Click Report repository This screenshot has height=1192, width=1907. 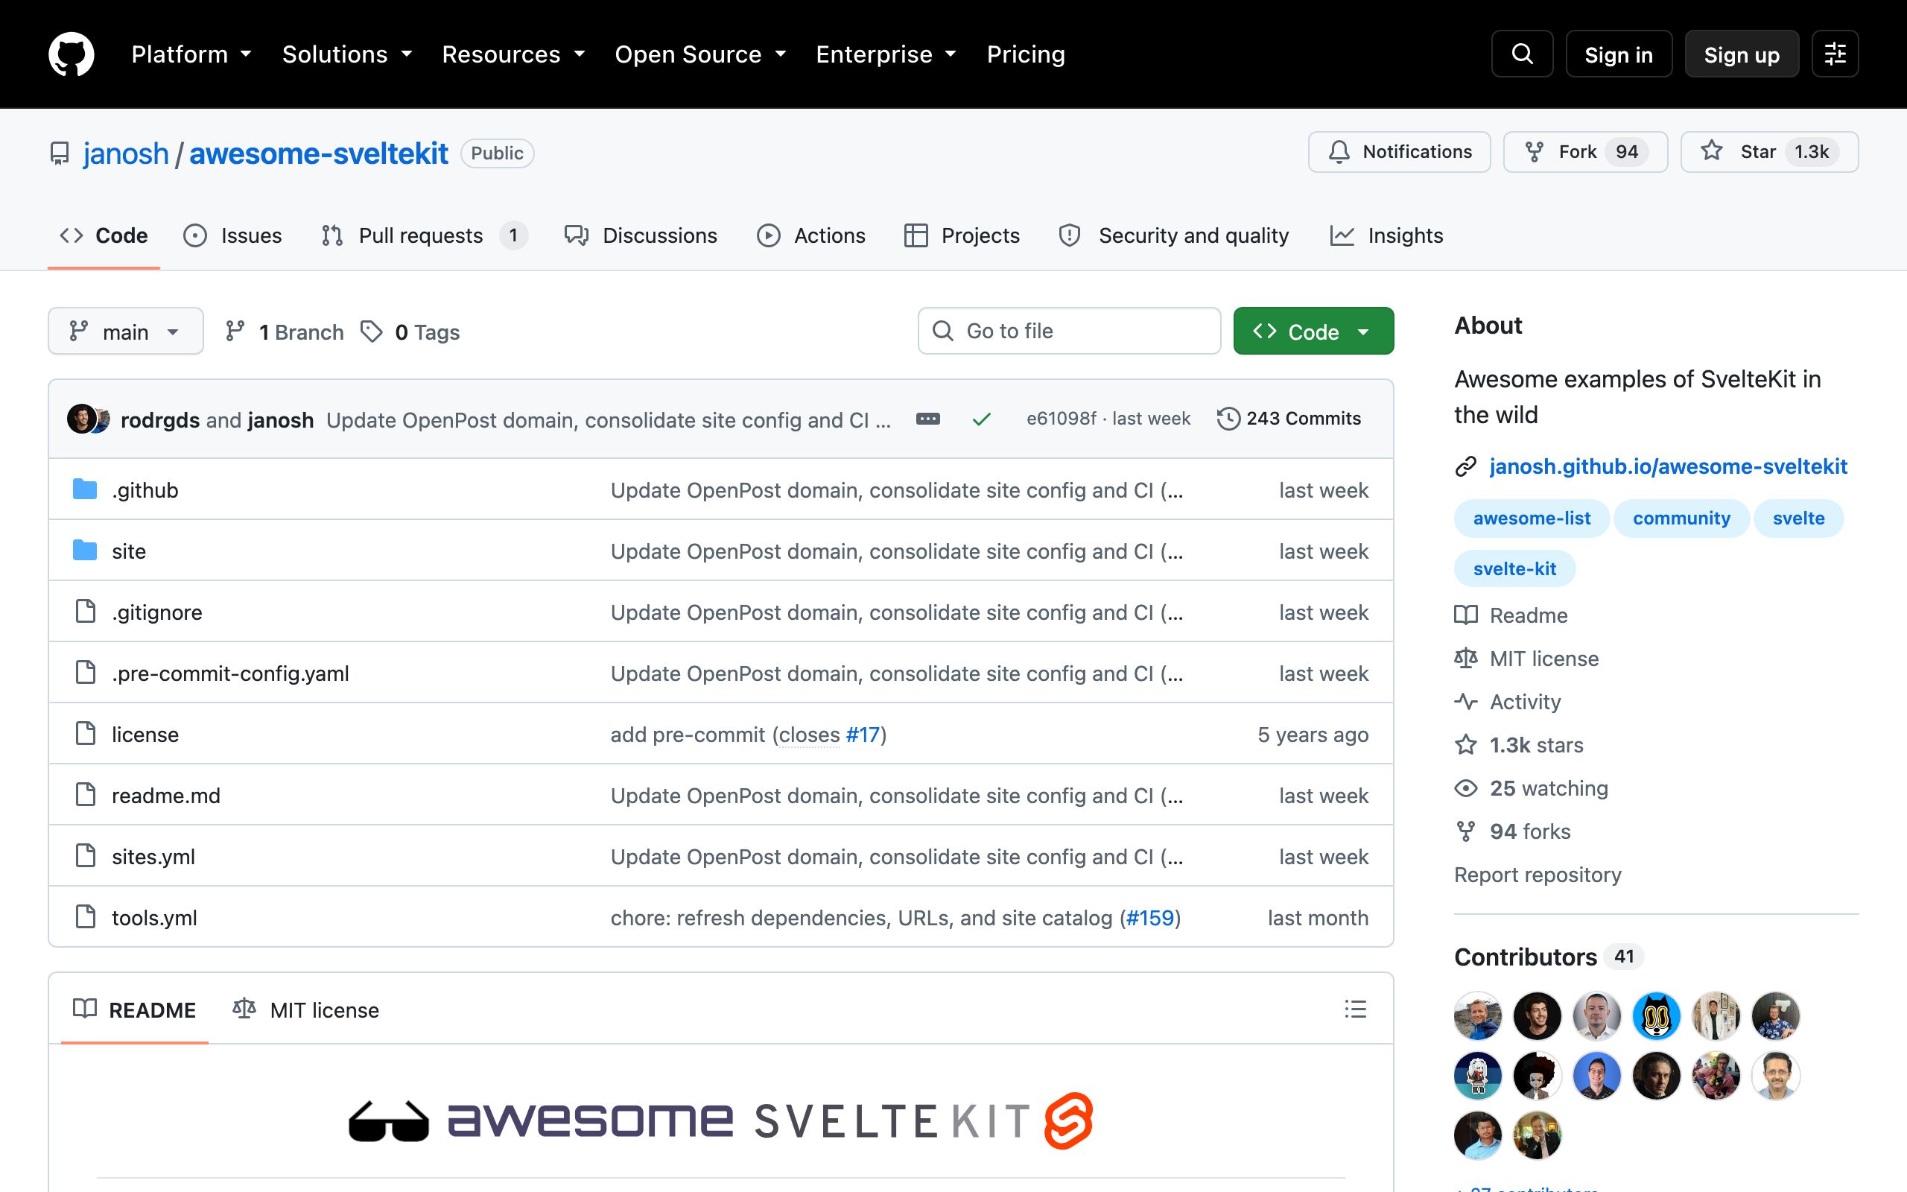click(x=1538, y=875)
